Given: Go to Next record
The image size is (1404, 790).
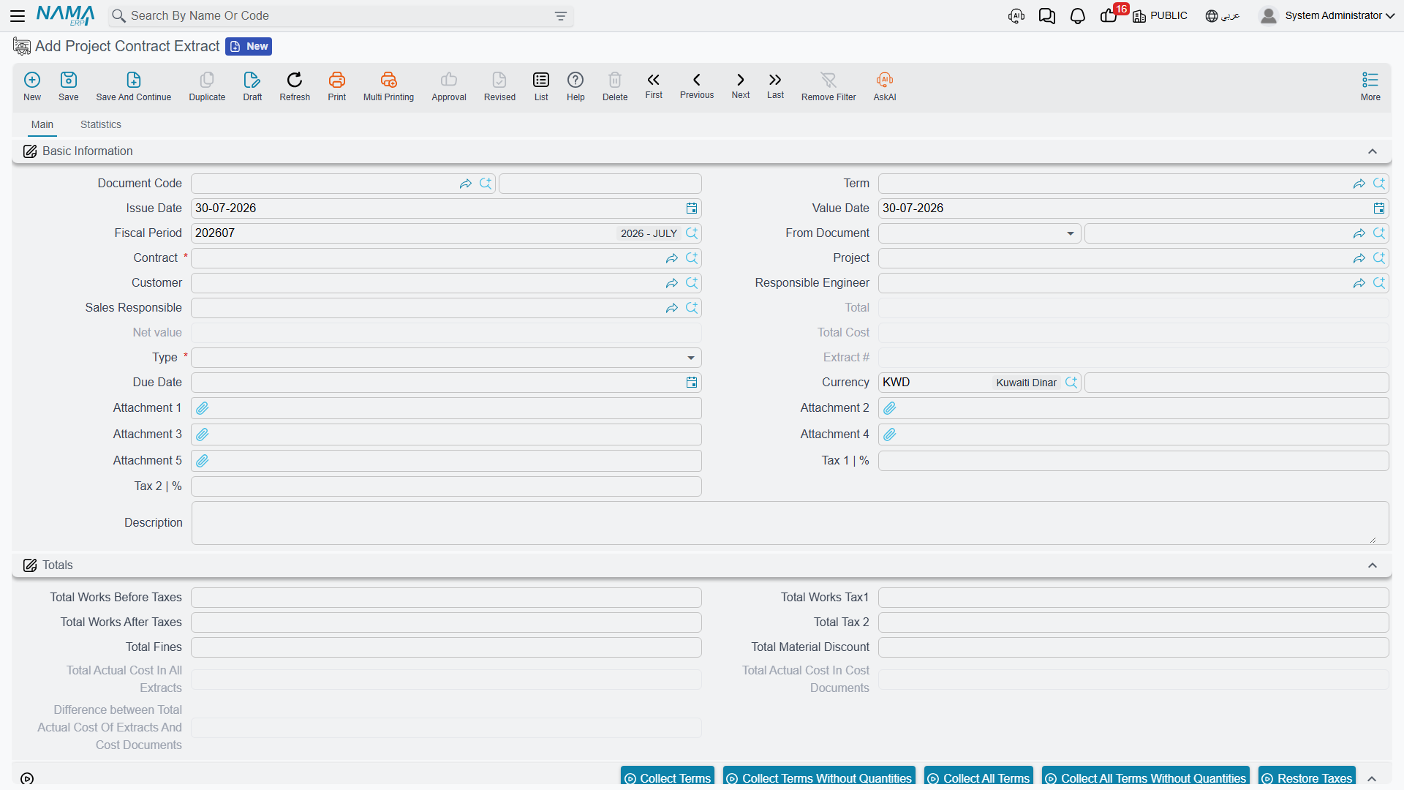Looking at the screenshot, I should coord(741,85).
